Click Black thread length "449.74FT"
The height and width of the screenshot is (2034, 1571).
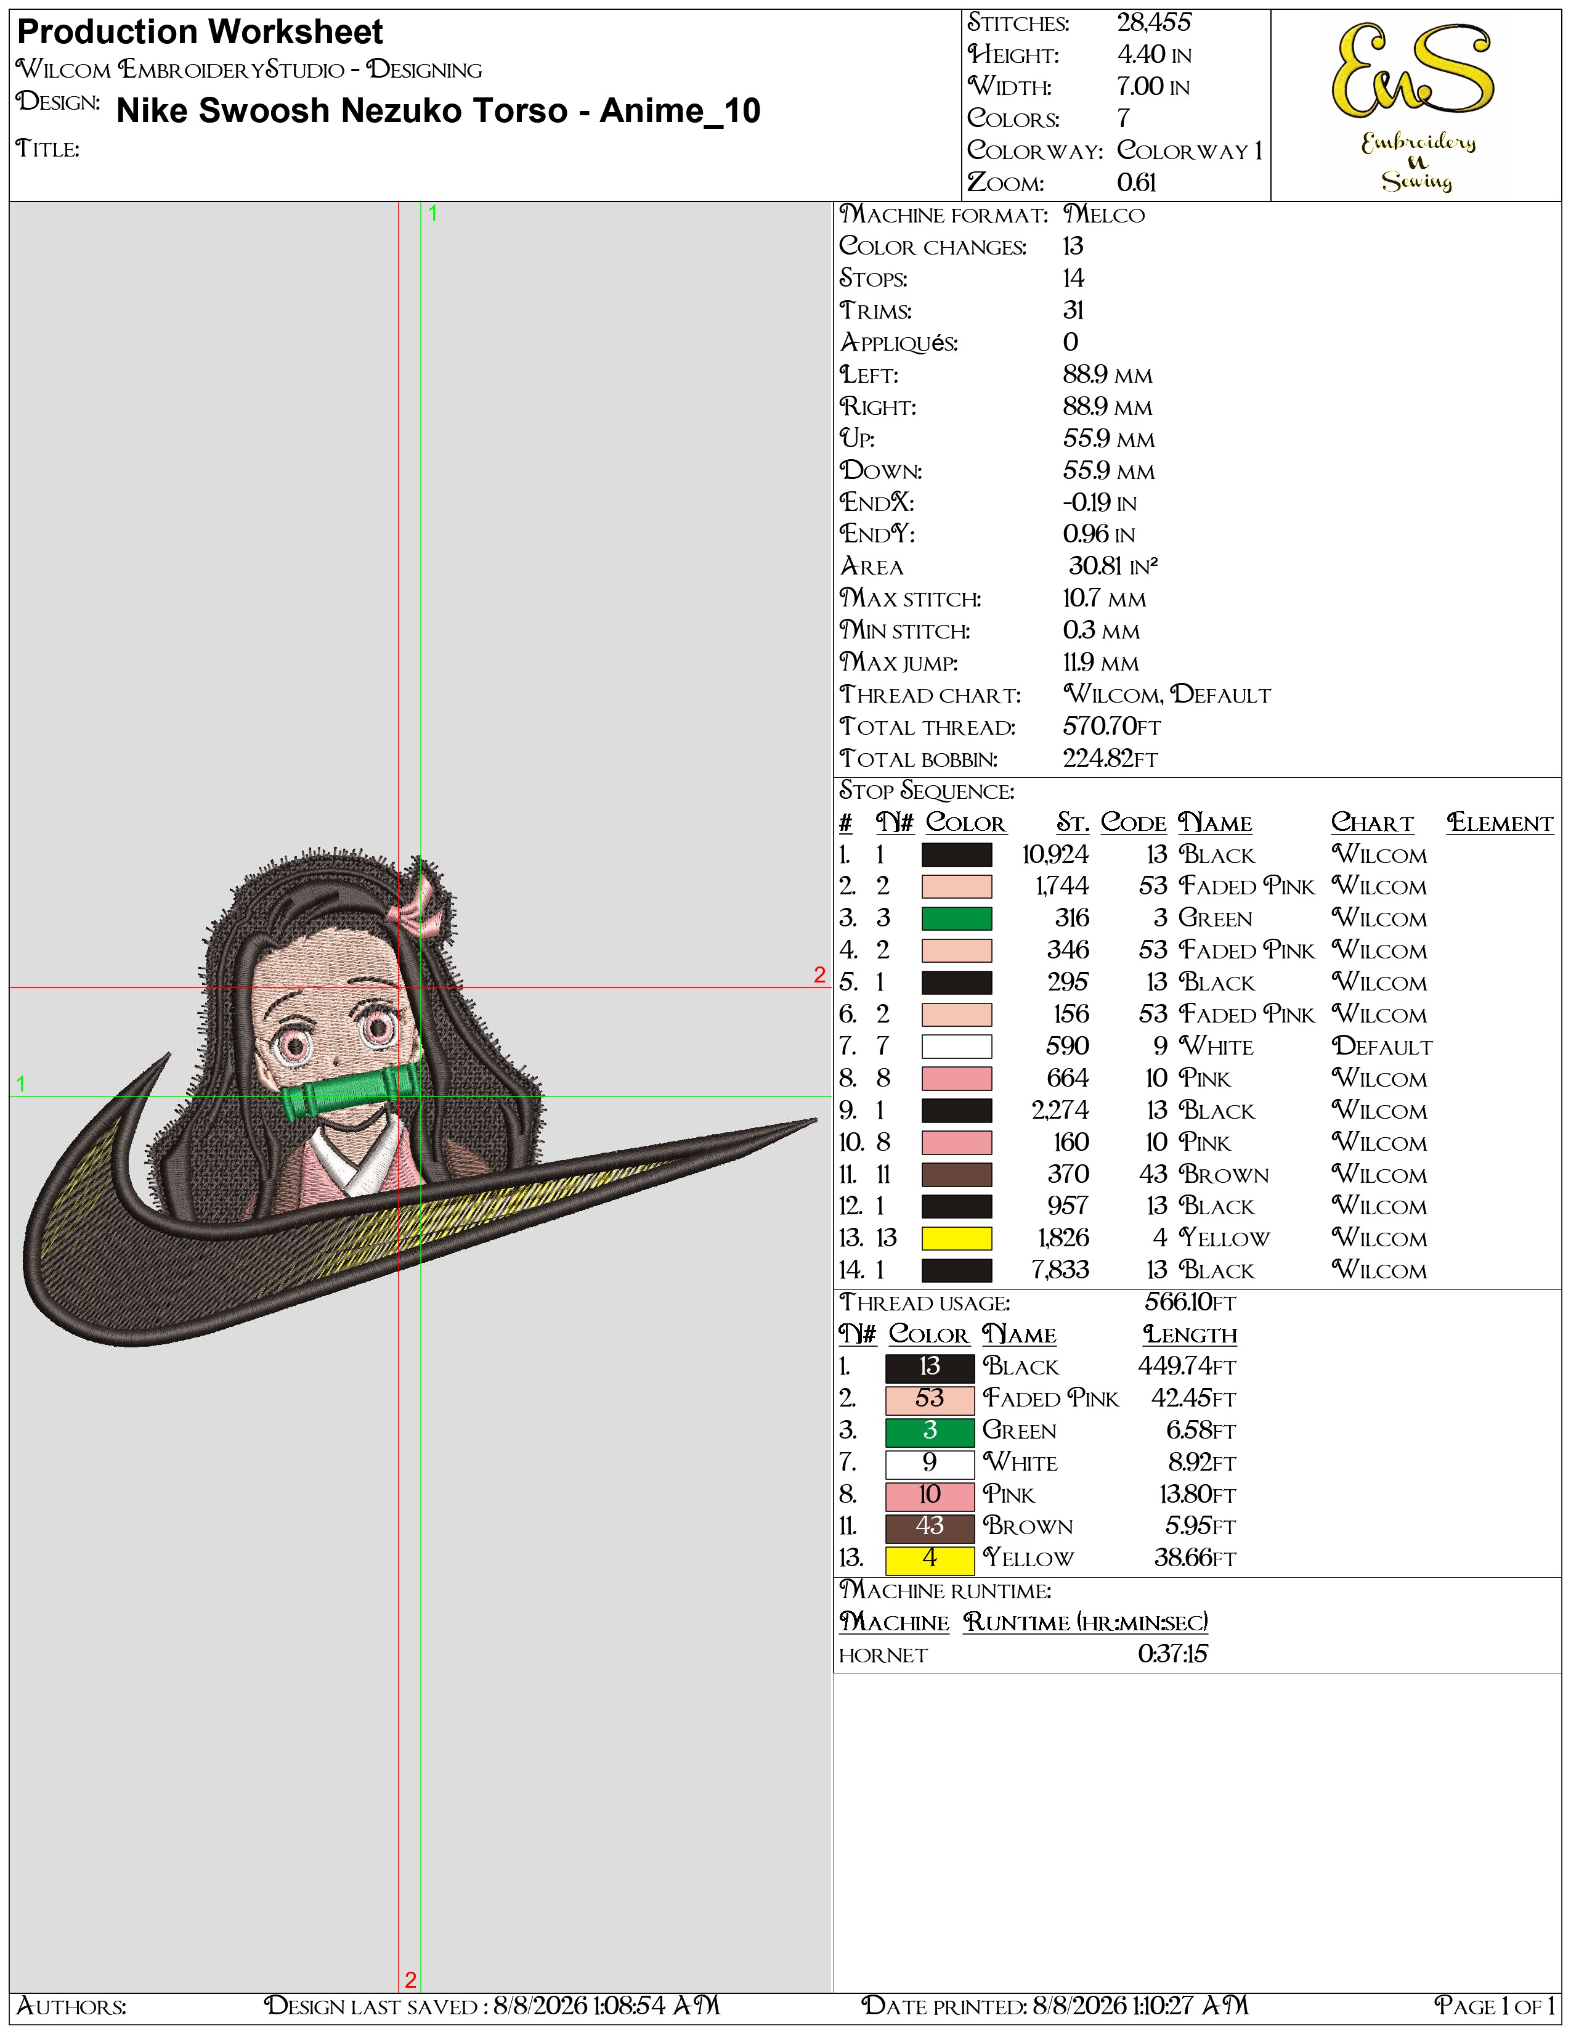(1188, 1367)
